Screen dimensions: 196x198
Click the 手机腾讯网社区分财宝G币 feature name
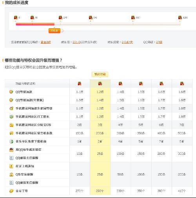[x=33, y=125]
